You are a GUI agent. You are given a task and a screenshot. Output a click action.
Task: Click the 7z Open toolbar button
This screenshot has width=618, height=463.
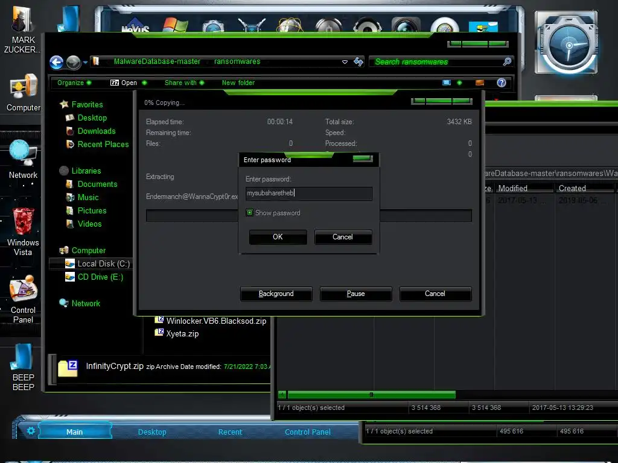tap(123, 83)
